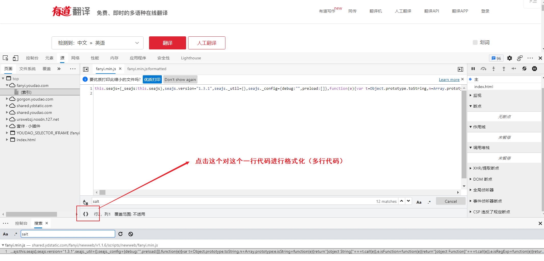Viewport: 544px width, 261px height.
Task: Click the 优质打印 pretty-print button
Action: pos(152,80)
